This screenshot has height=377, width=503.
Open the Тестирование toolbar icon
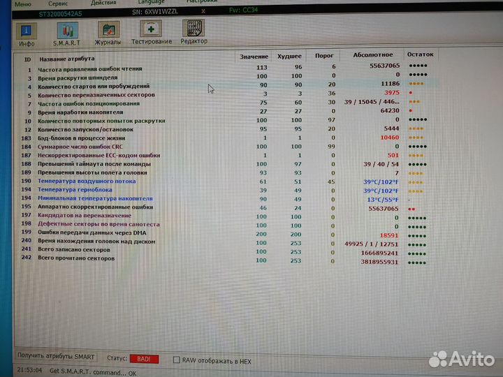(152, 33)
